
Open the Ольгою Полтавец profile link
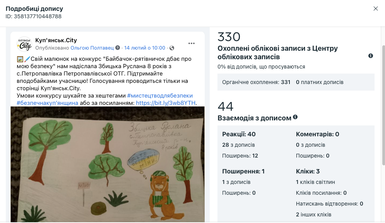pyautogui.click(x=92, y=48)
